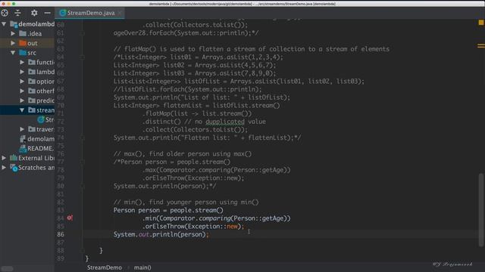Expand the .idea folder

tap(13, 33)
